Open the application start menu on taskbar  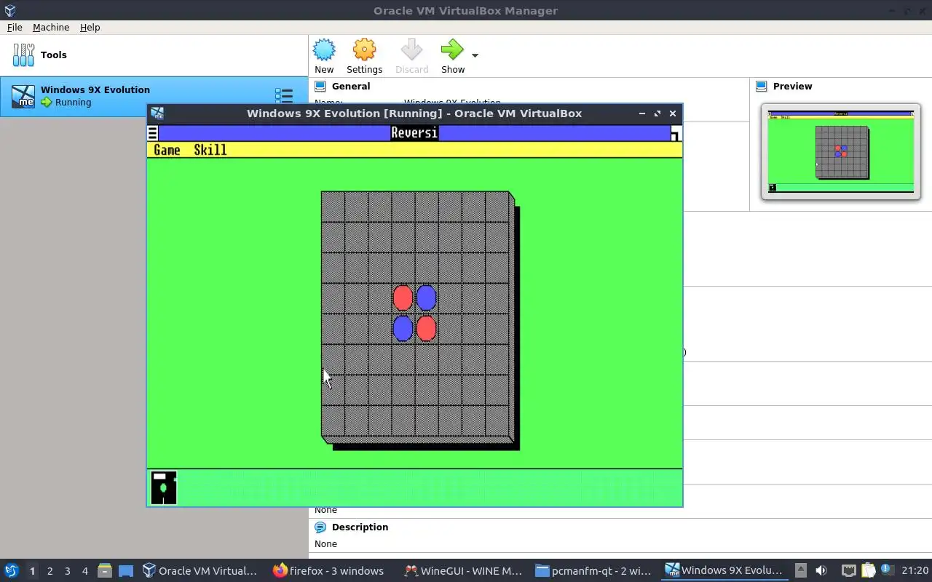11,570
